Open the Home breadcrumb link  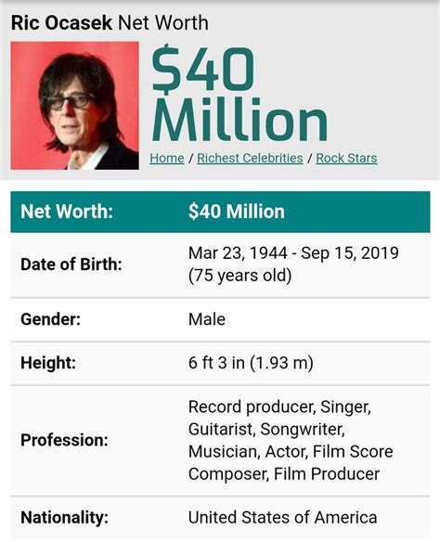pyautogui.click(x=166, y=159)
